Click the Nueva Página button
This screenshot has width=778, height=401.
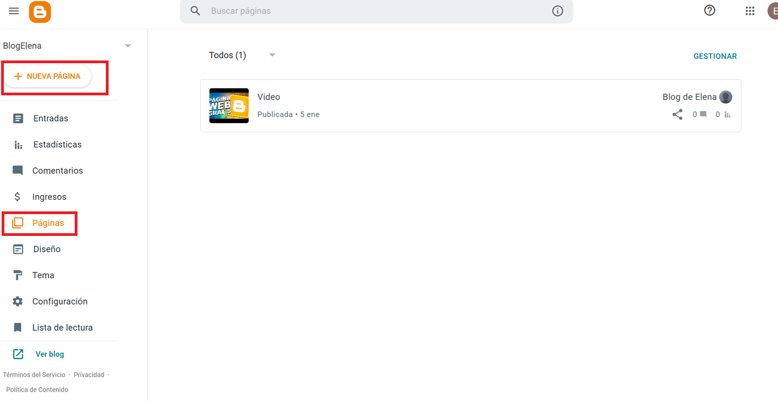[x=47, y=76]
